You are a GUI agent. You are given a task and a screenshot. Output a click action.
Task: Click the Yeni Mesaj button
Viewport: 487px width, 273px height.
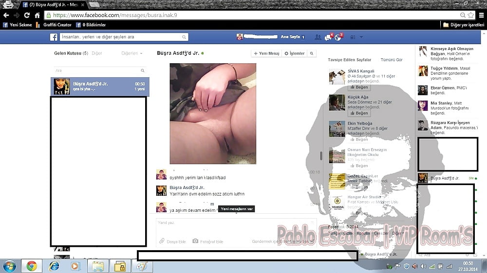(x=266, y=53)
